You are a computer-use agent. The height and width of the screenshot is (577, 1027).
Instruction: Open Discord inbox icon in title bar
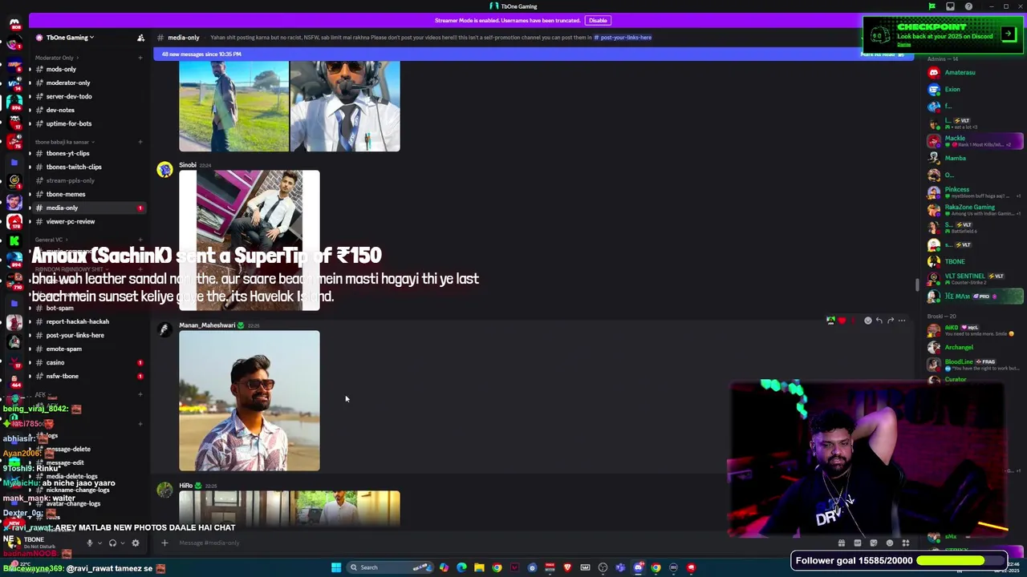pos(950,6)
